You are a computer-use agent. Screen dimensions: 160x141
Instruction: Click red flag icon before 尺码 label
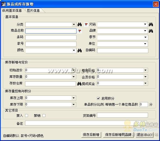[x=86, y=24]
